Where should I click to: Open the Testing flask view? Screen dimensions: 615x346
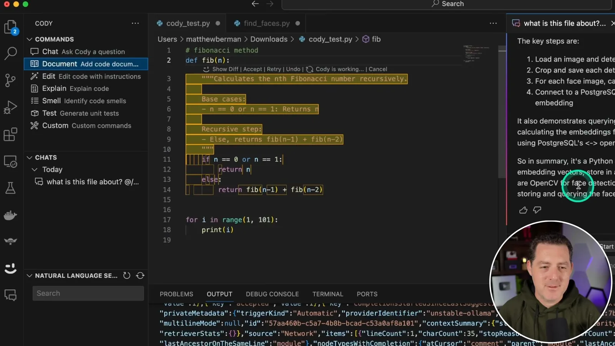click(10, 188)
